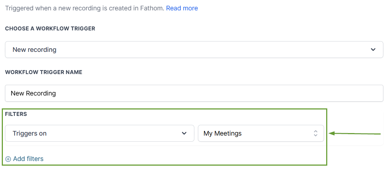388x171 pixels.
Task: Click the chevron on the New recording dropdown
Action: click(x=373, y=50)
